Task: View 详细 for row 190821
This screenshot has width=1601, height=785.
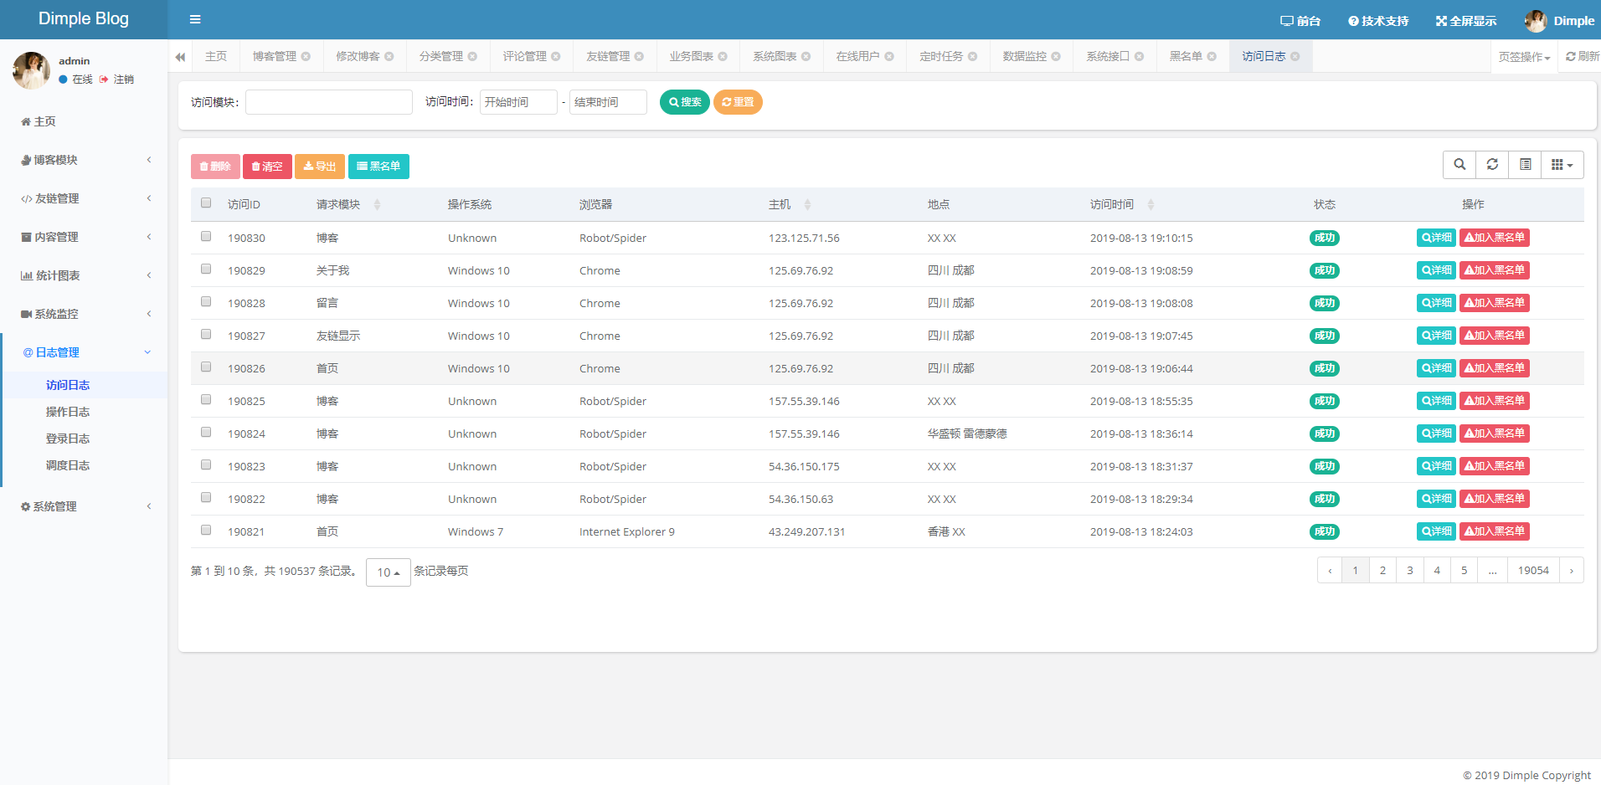Action: pyautogui.click(x=1437, y=531)
